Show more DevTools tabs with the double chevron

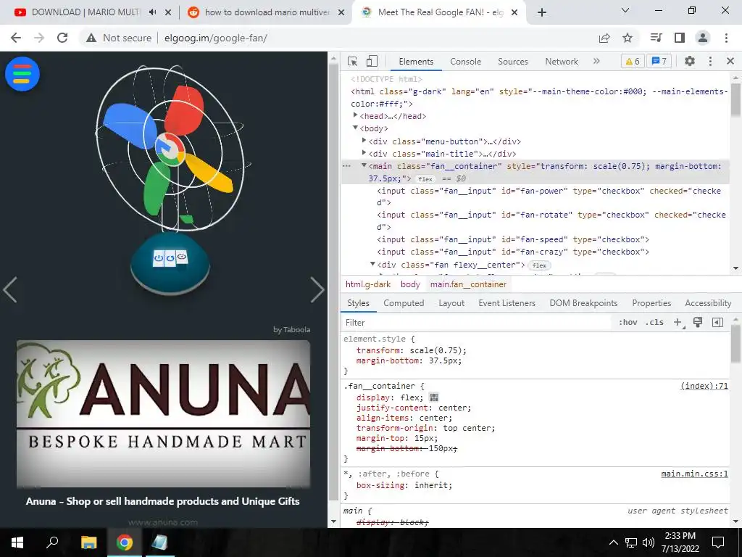(x=596, y=61)
